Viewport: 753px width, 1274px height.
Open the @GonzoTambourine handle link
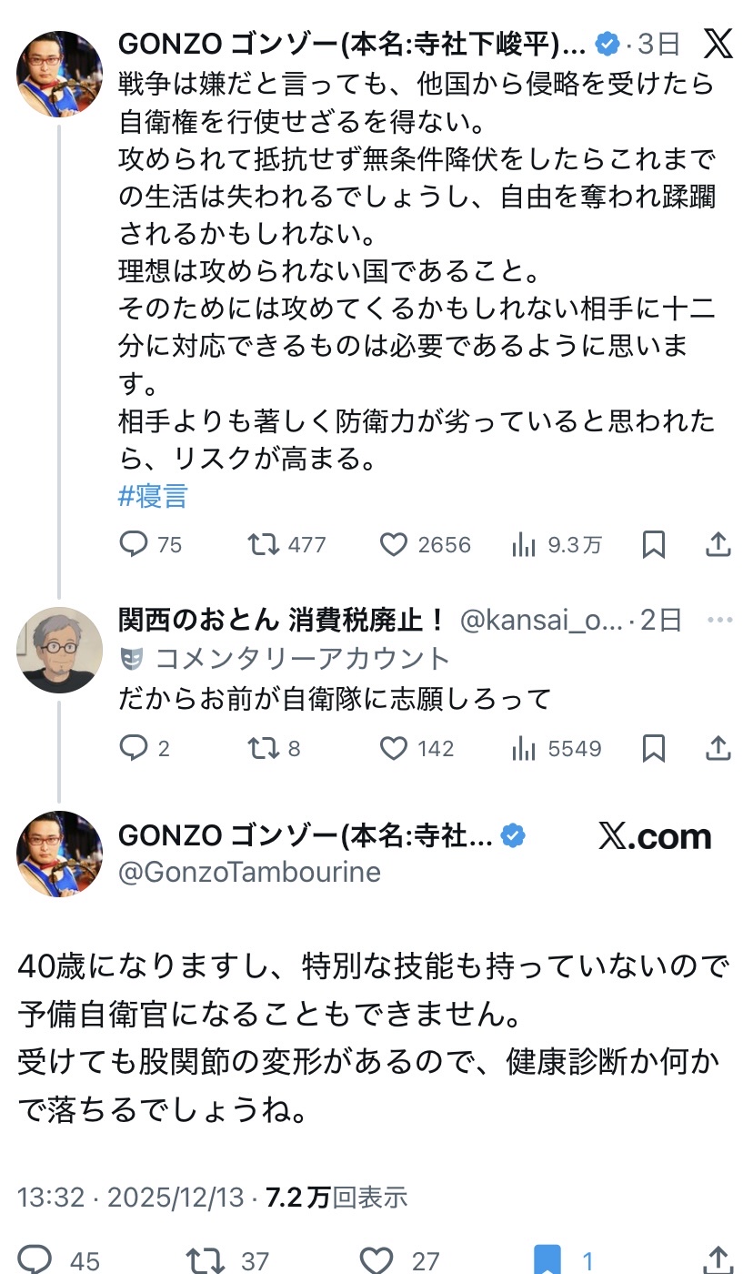coord(249,872)
